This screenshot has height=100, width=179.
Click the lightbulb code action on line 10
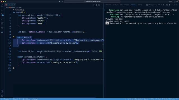14,37
